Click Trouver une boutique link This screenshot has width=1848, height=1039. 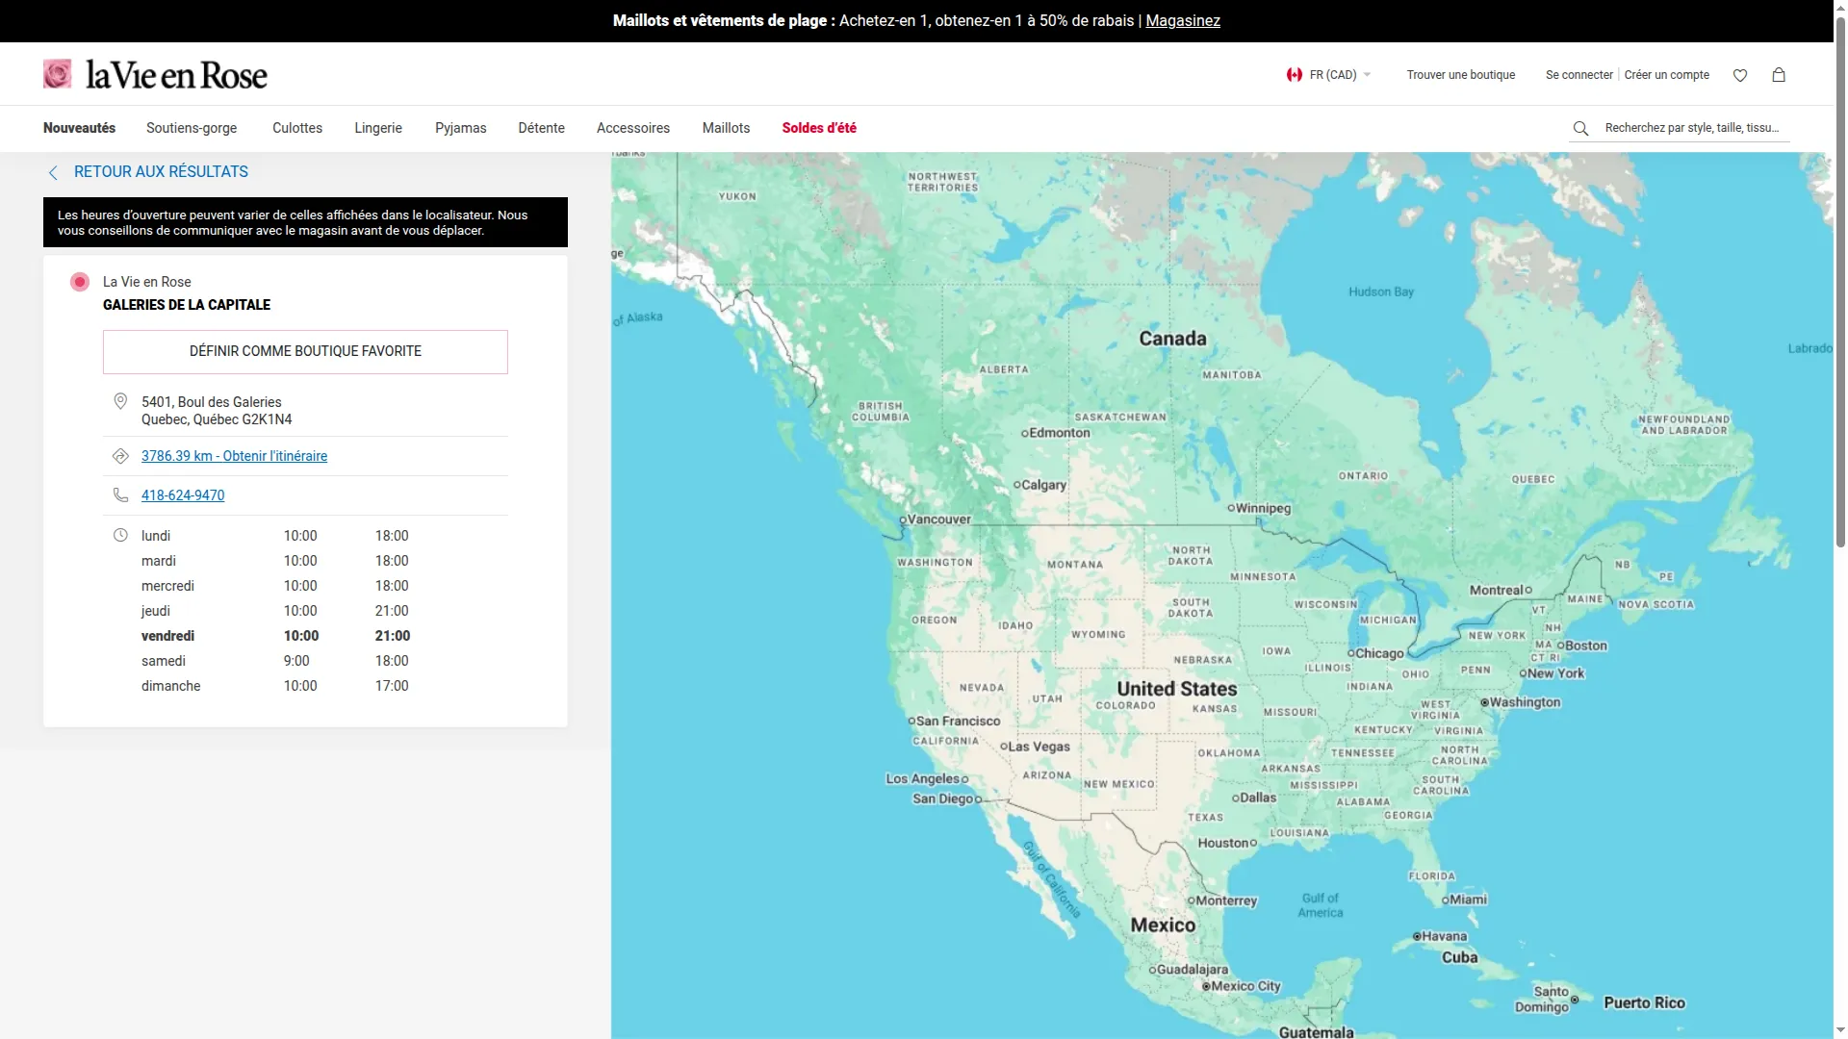(x=1460, y=75)
